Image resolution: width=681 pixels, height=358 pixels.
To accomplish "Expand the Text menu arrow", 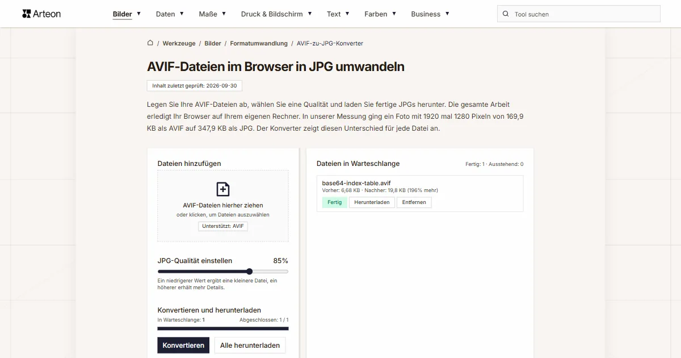I will (x=347, y=14).
